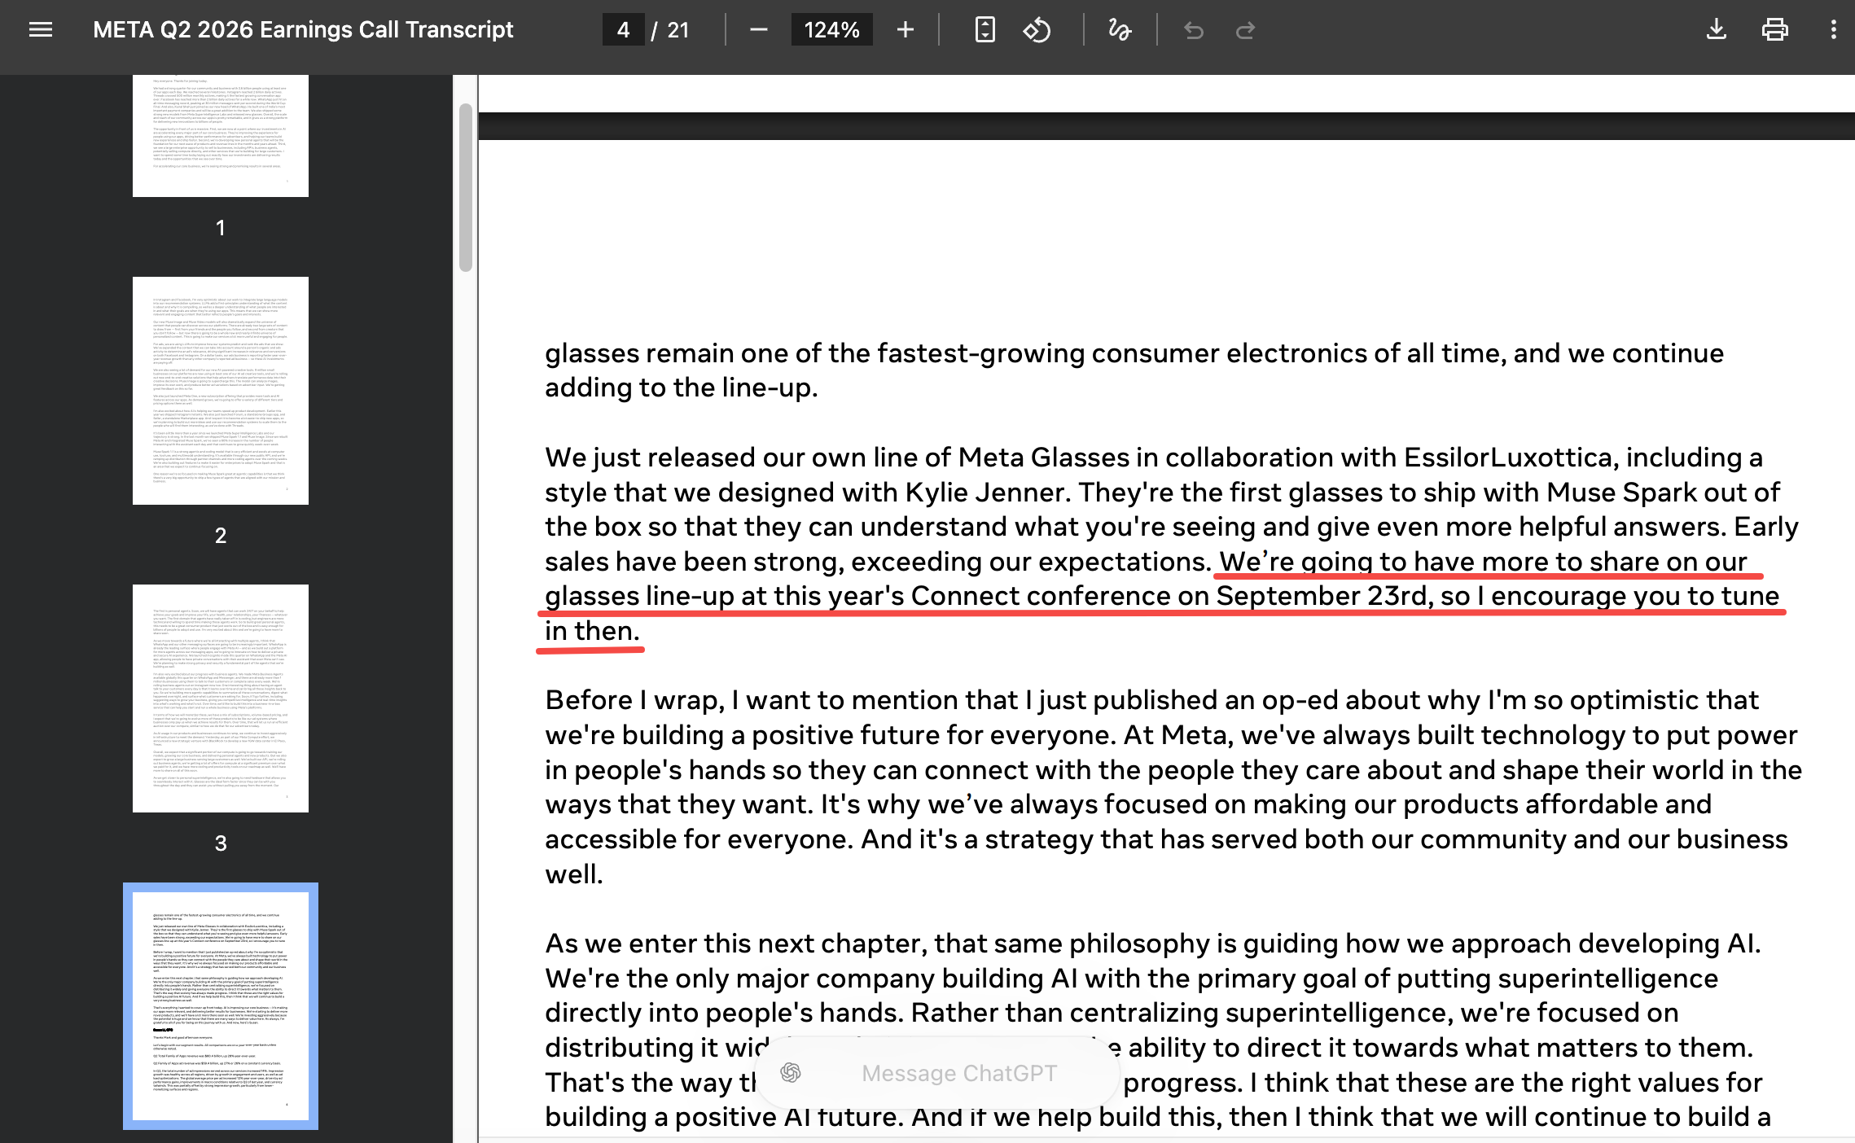Open page 3 thumbnail
This screenshot has width=1855, height=1143.
click(221, 698)
